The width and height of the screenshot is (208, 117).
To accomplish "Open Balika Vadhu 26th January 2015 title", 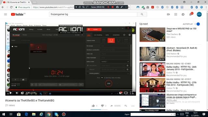I will [x=181, y=68].
